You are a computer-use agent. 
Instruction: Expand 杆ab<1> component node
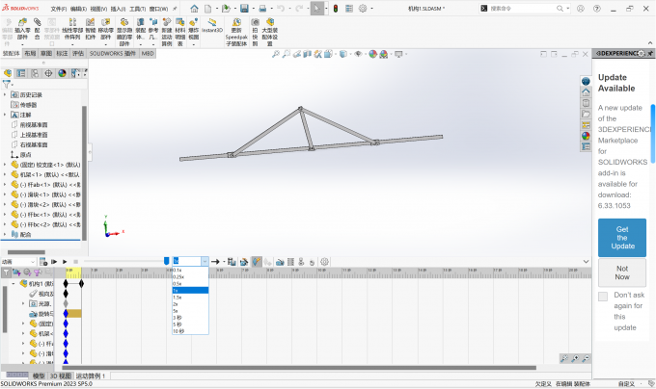[x=5, y=185]
